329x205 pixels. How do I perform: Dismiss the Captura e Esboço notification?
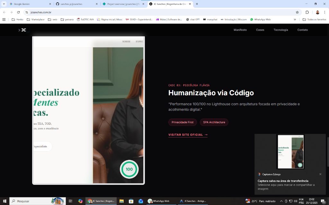pos(320,174)
